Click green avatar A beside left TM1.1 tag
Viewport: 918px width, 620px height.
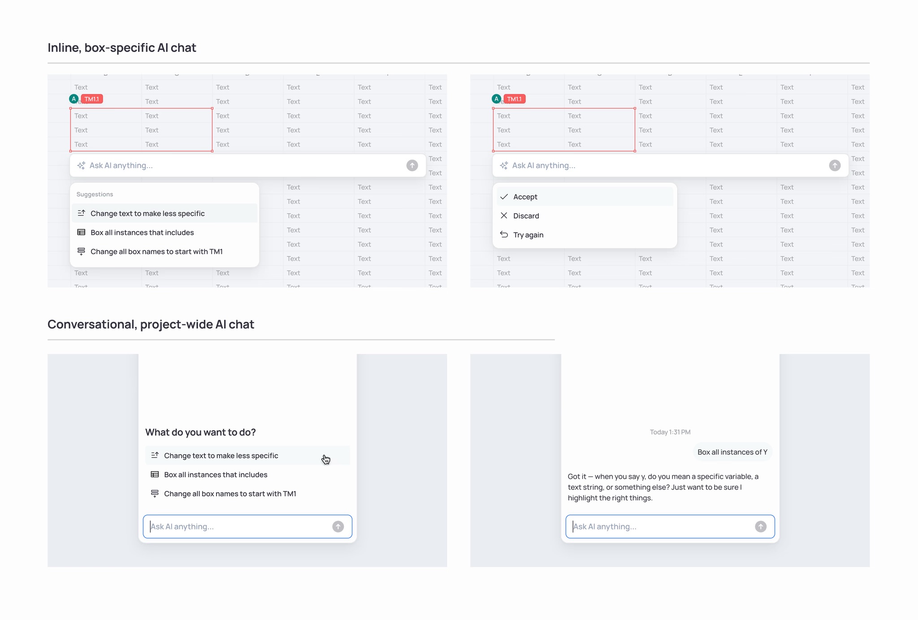74,99
